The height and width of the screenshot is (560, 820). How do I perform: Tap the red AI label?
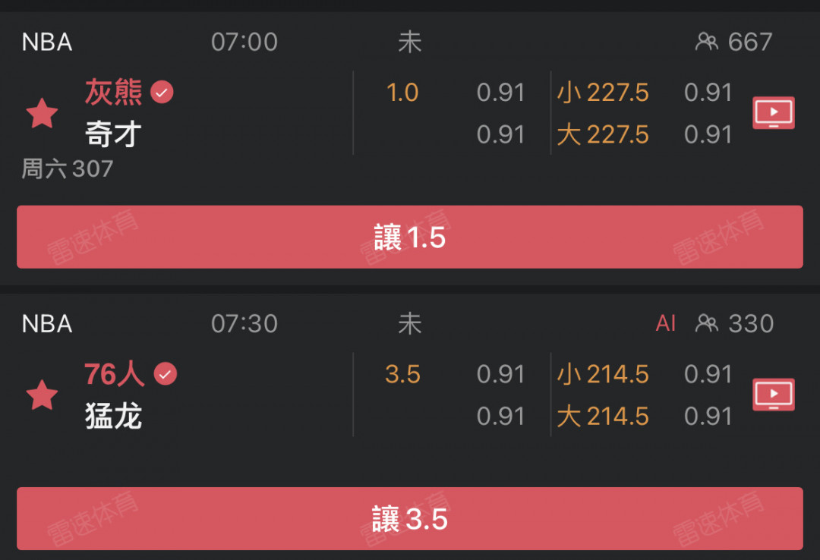tap(665, 323)
